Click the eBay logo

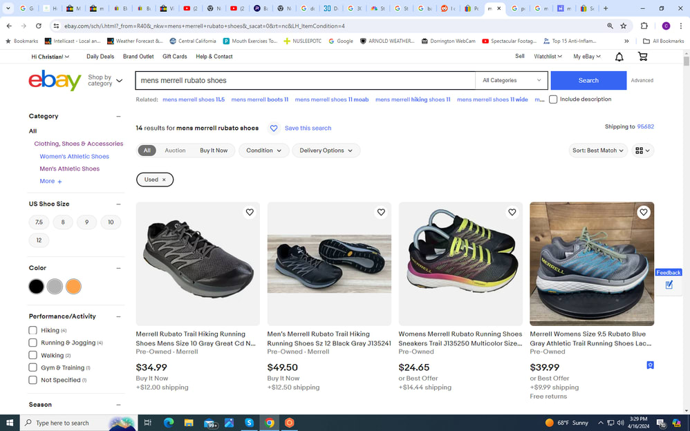coord(55,81)
